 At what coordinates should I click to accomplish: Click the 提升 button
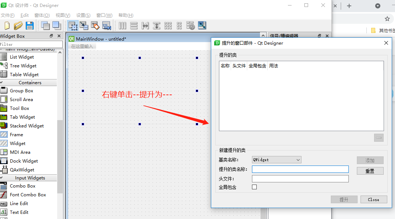[344, 200]
